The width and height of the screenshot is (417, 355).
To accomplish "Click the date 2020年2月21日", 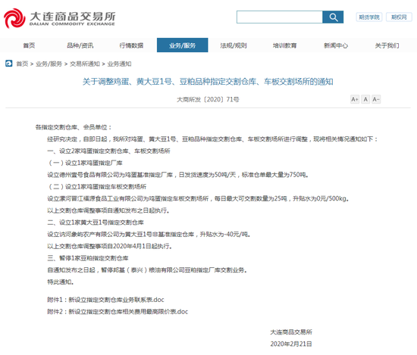I will tap(291, 344).
